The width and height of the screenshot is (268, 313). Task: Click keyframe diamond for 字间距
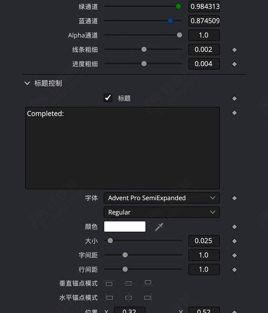(x=234, y=255)
